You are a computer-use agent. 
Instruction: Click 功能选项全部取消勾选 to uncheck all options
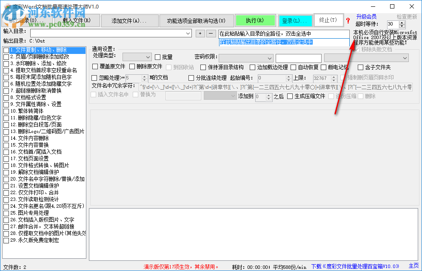(197, 20)
